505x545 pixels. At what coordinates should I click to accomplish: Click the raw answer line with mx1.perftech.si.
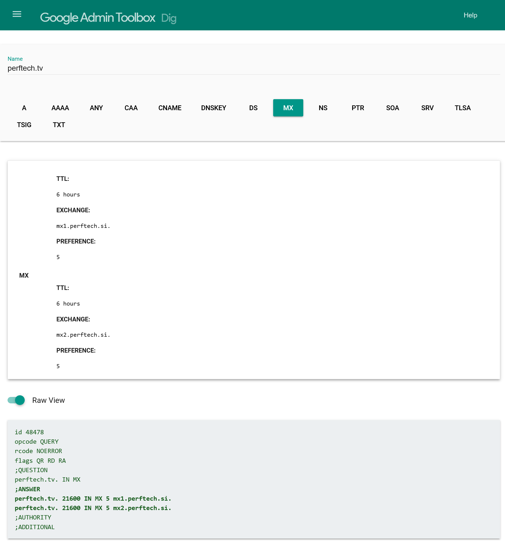tap(93, 499)
